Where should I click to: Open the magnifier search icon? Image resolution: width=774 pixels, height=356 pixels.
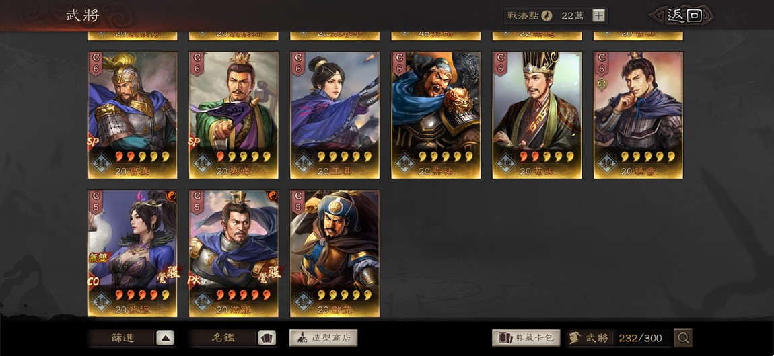click(x=683, y=338)
